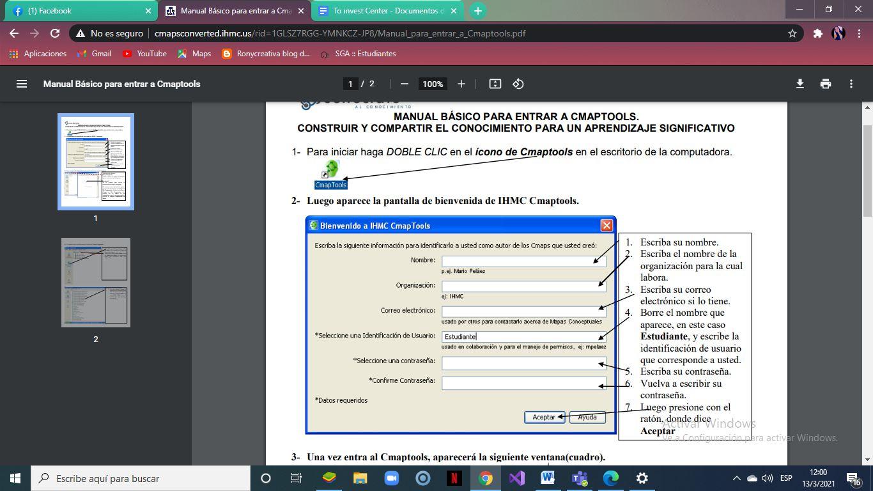Bookmark this page with star icon
The image size is (873, 491).
point(792,33)
